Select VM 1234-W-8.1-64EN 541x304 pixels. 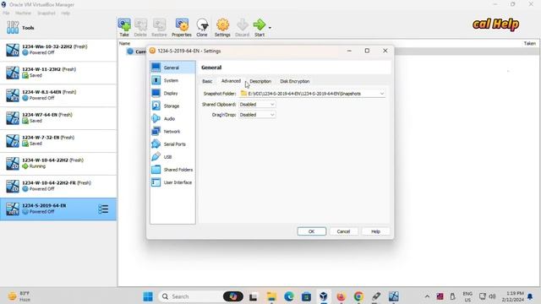coord(58,95)
